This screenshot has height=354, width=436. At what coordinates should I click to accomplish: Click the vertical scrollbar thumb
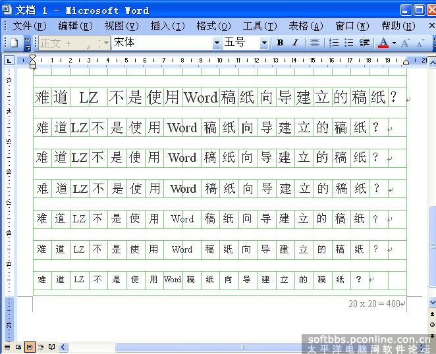pos(432,246)
